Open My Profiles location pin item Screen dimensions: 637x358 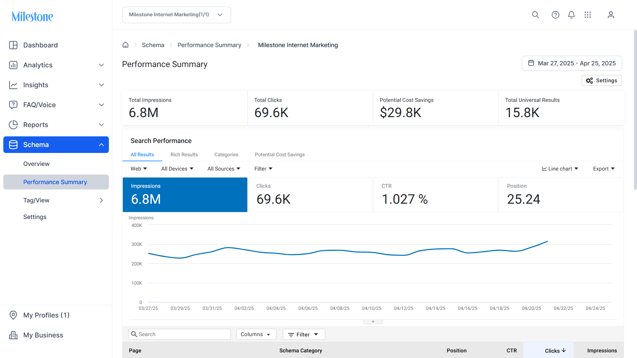pyautogui.click(x=56, y=315)
